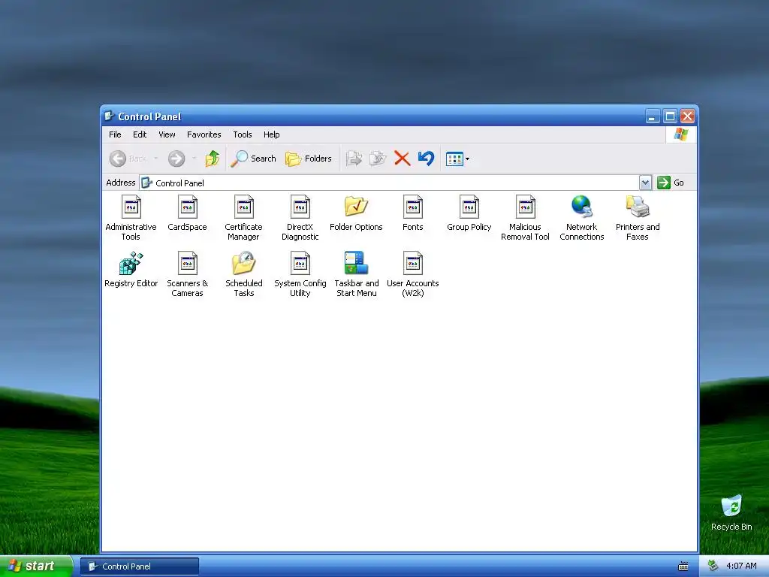
Task: Launch the Registry Editor icon
Action: point(131,263)
